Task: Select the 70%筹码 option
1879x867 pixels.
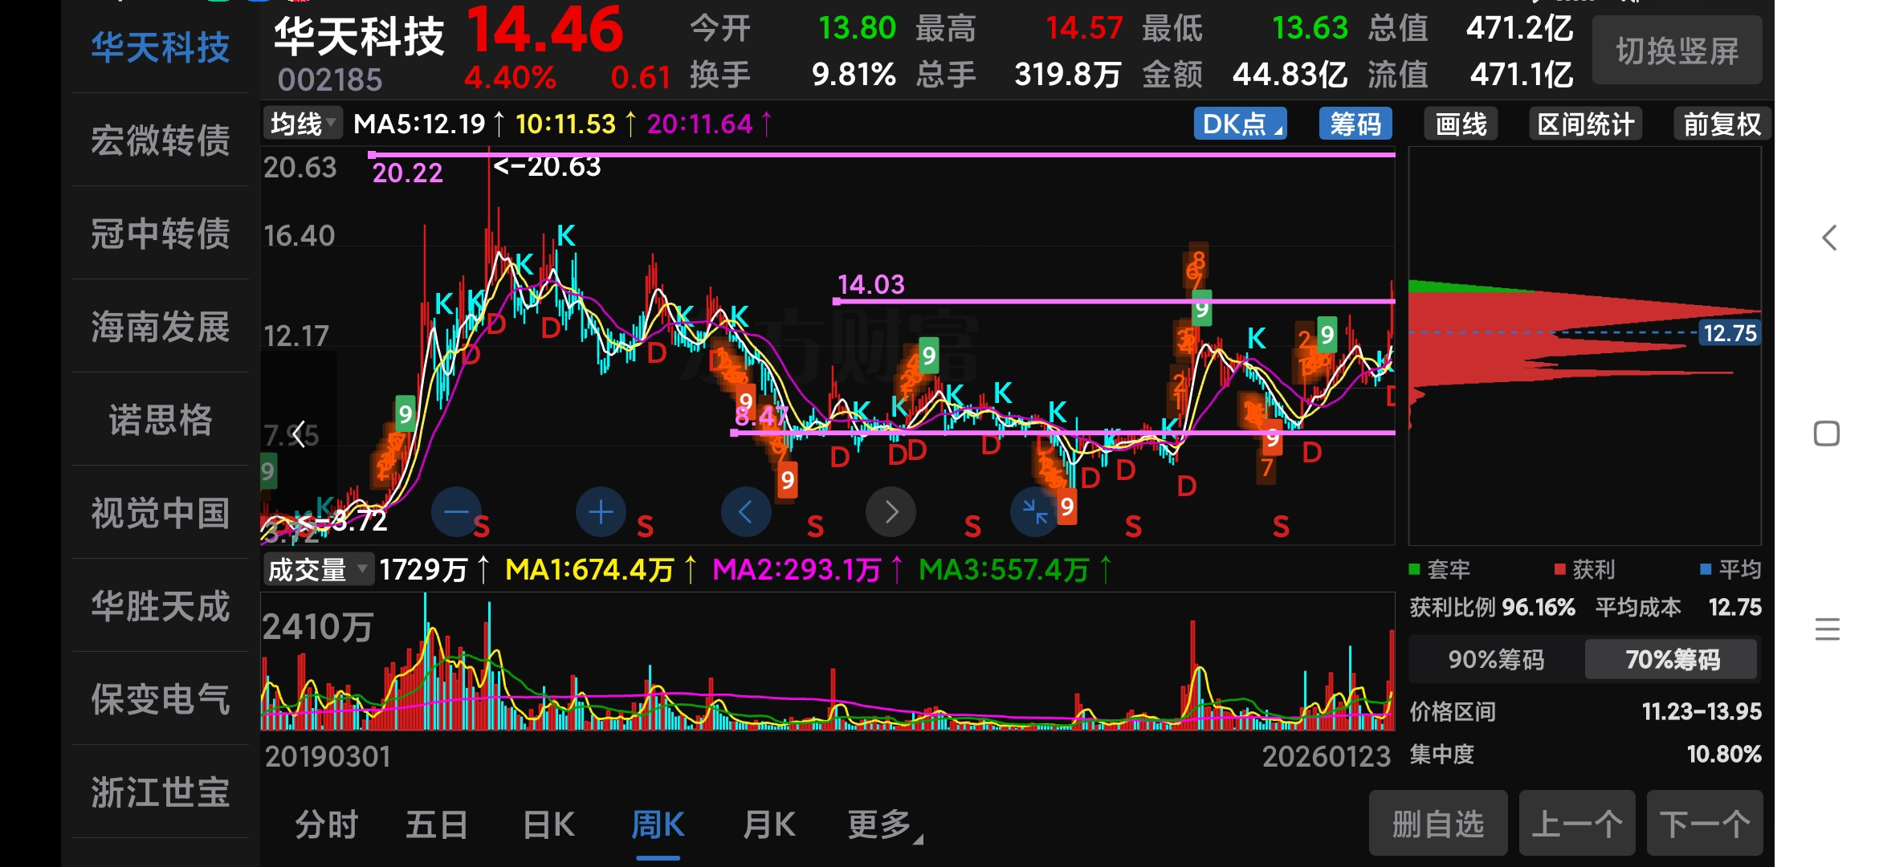Action: [x=1672, y=659]
